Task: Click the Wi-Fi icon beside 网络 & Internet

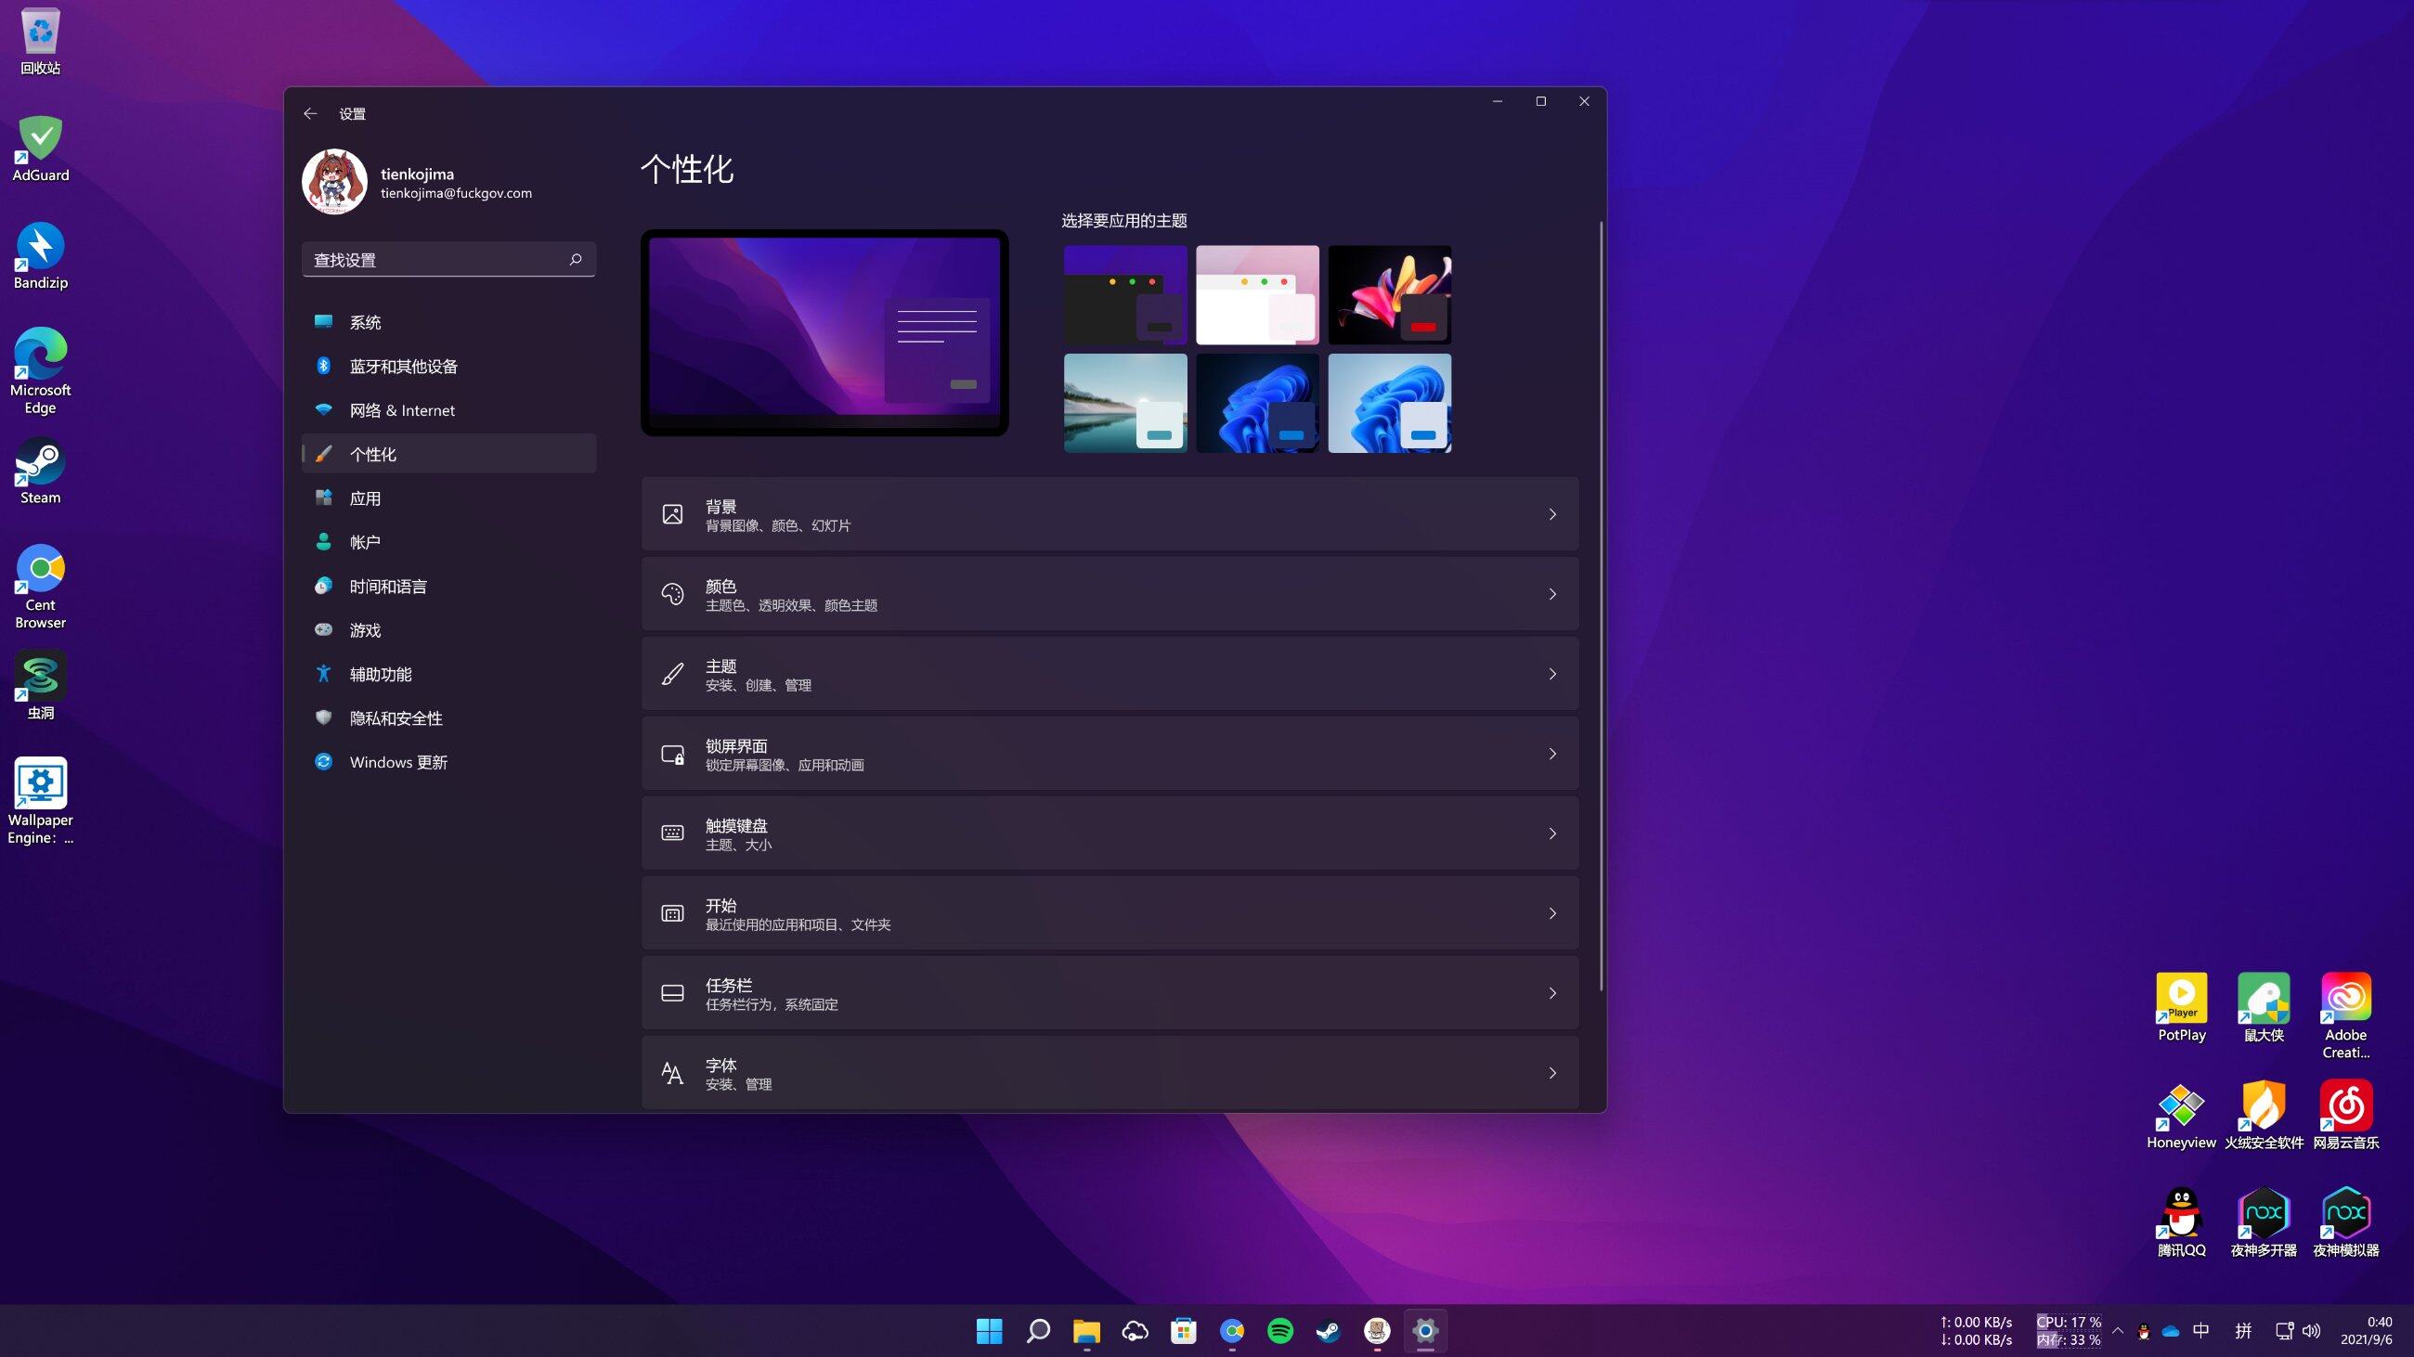Action: 323,409
